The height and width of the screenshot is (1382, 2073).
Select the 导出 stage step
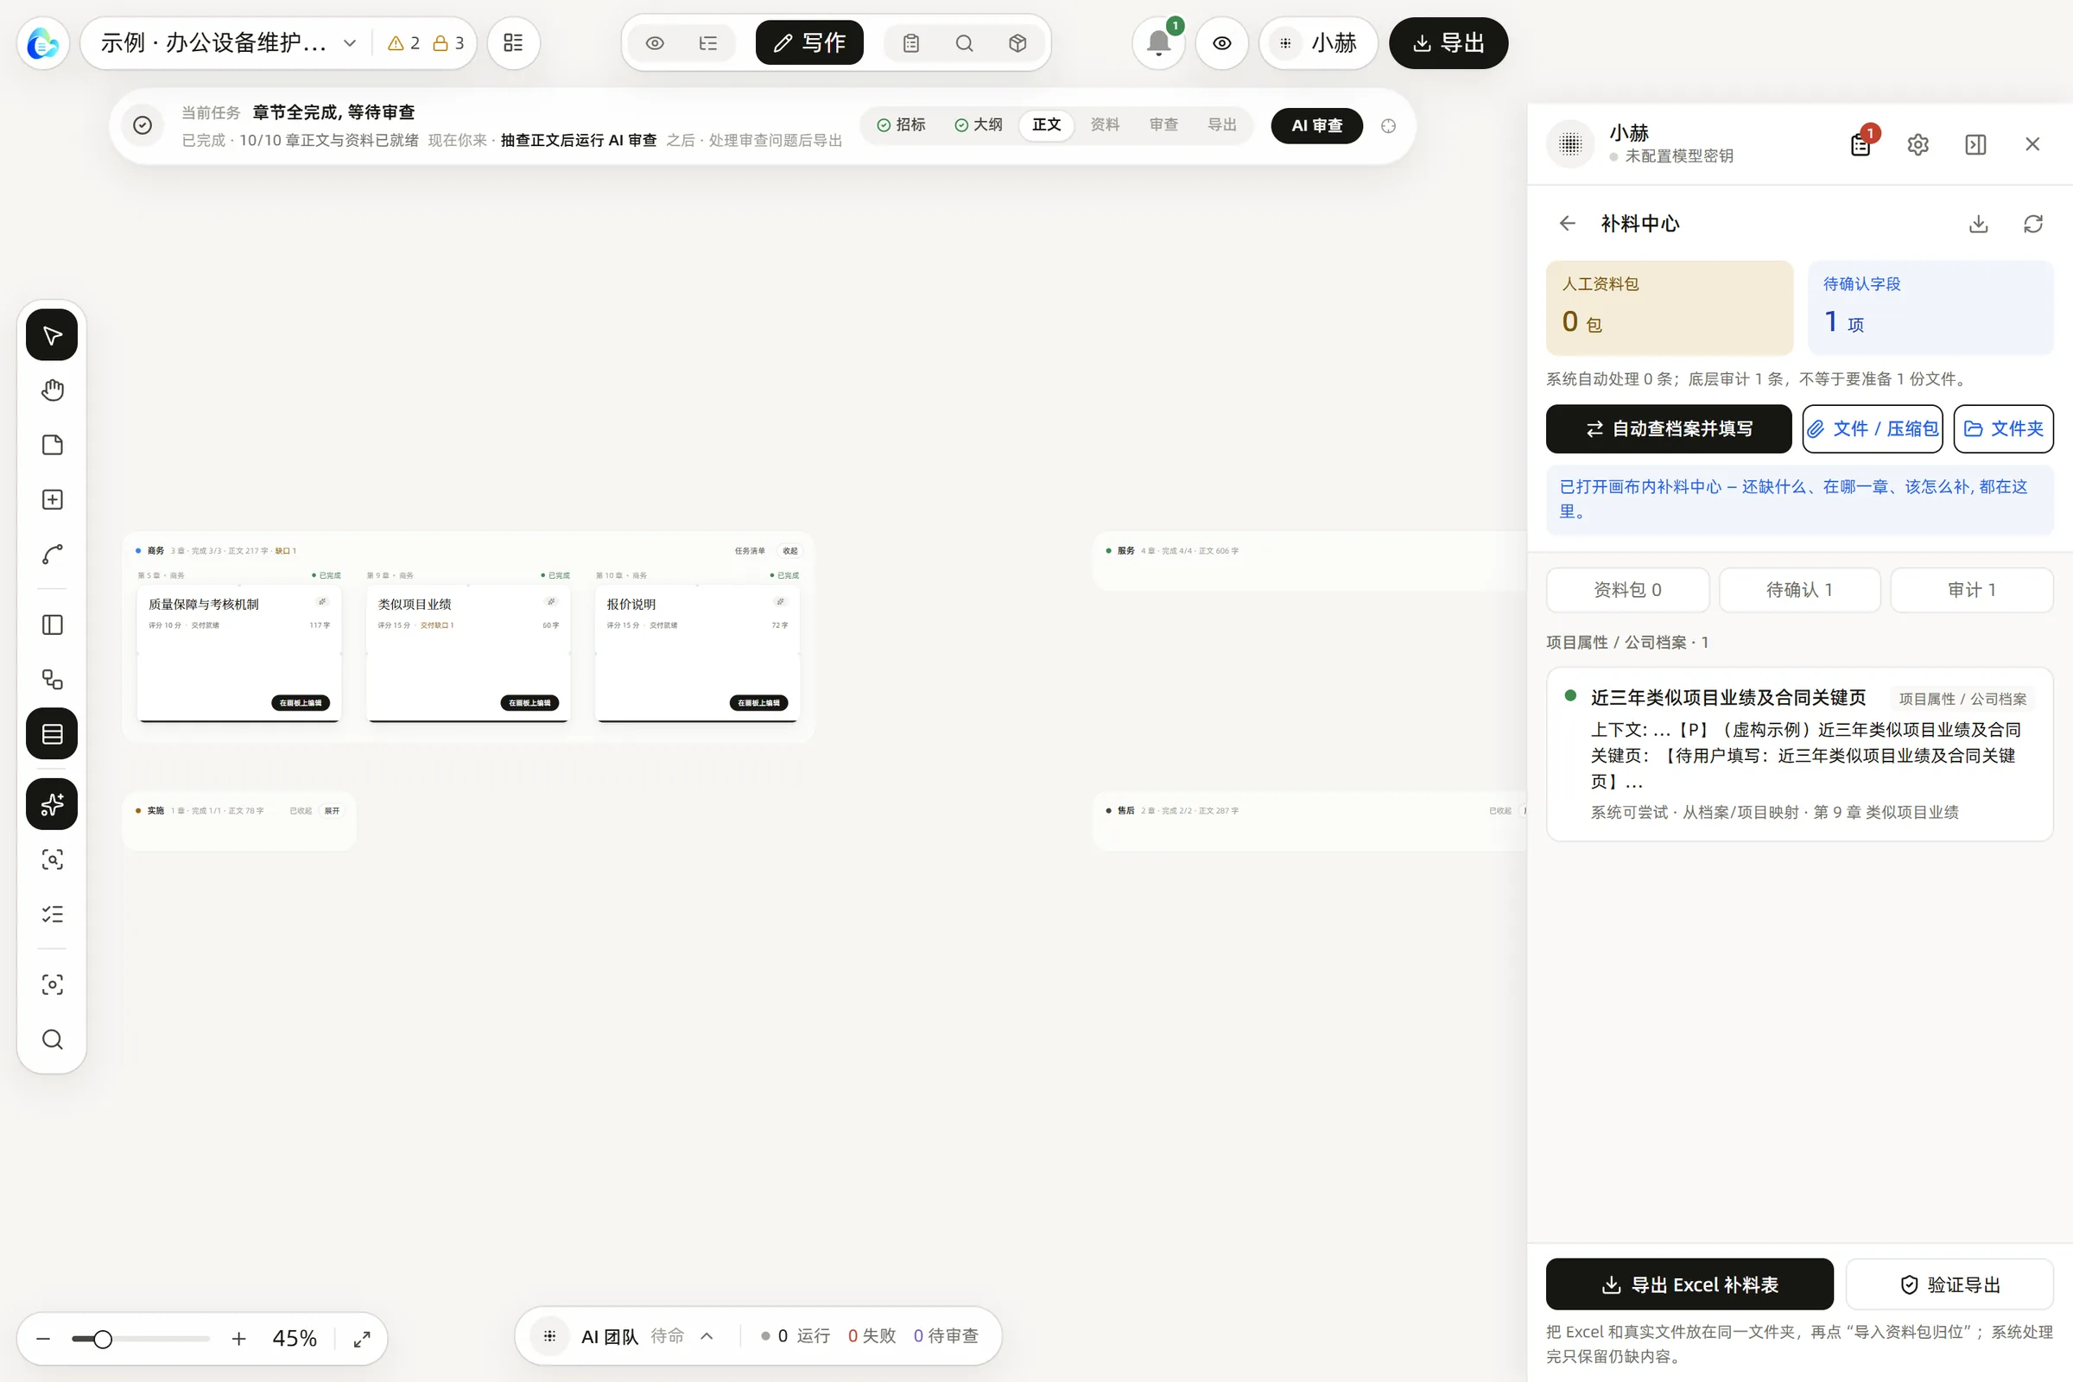click(1221, 125)
